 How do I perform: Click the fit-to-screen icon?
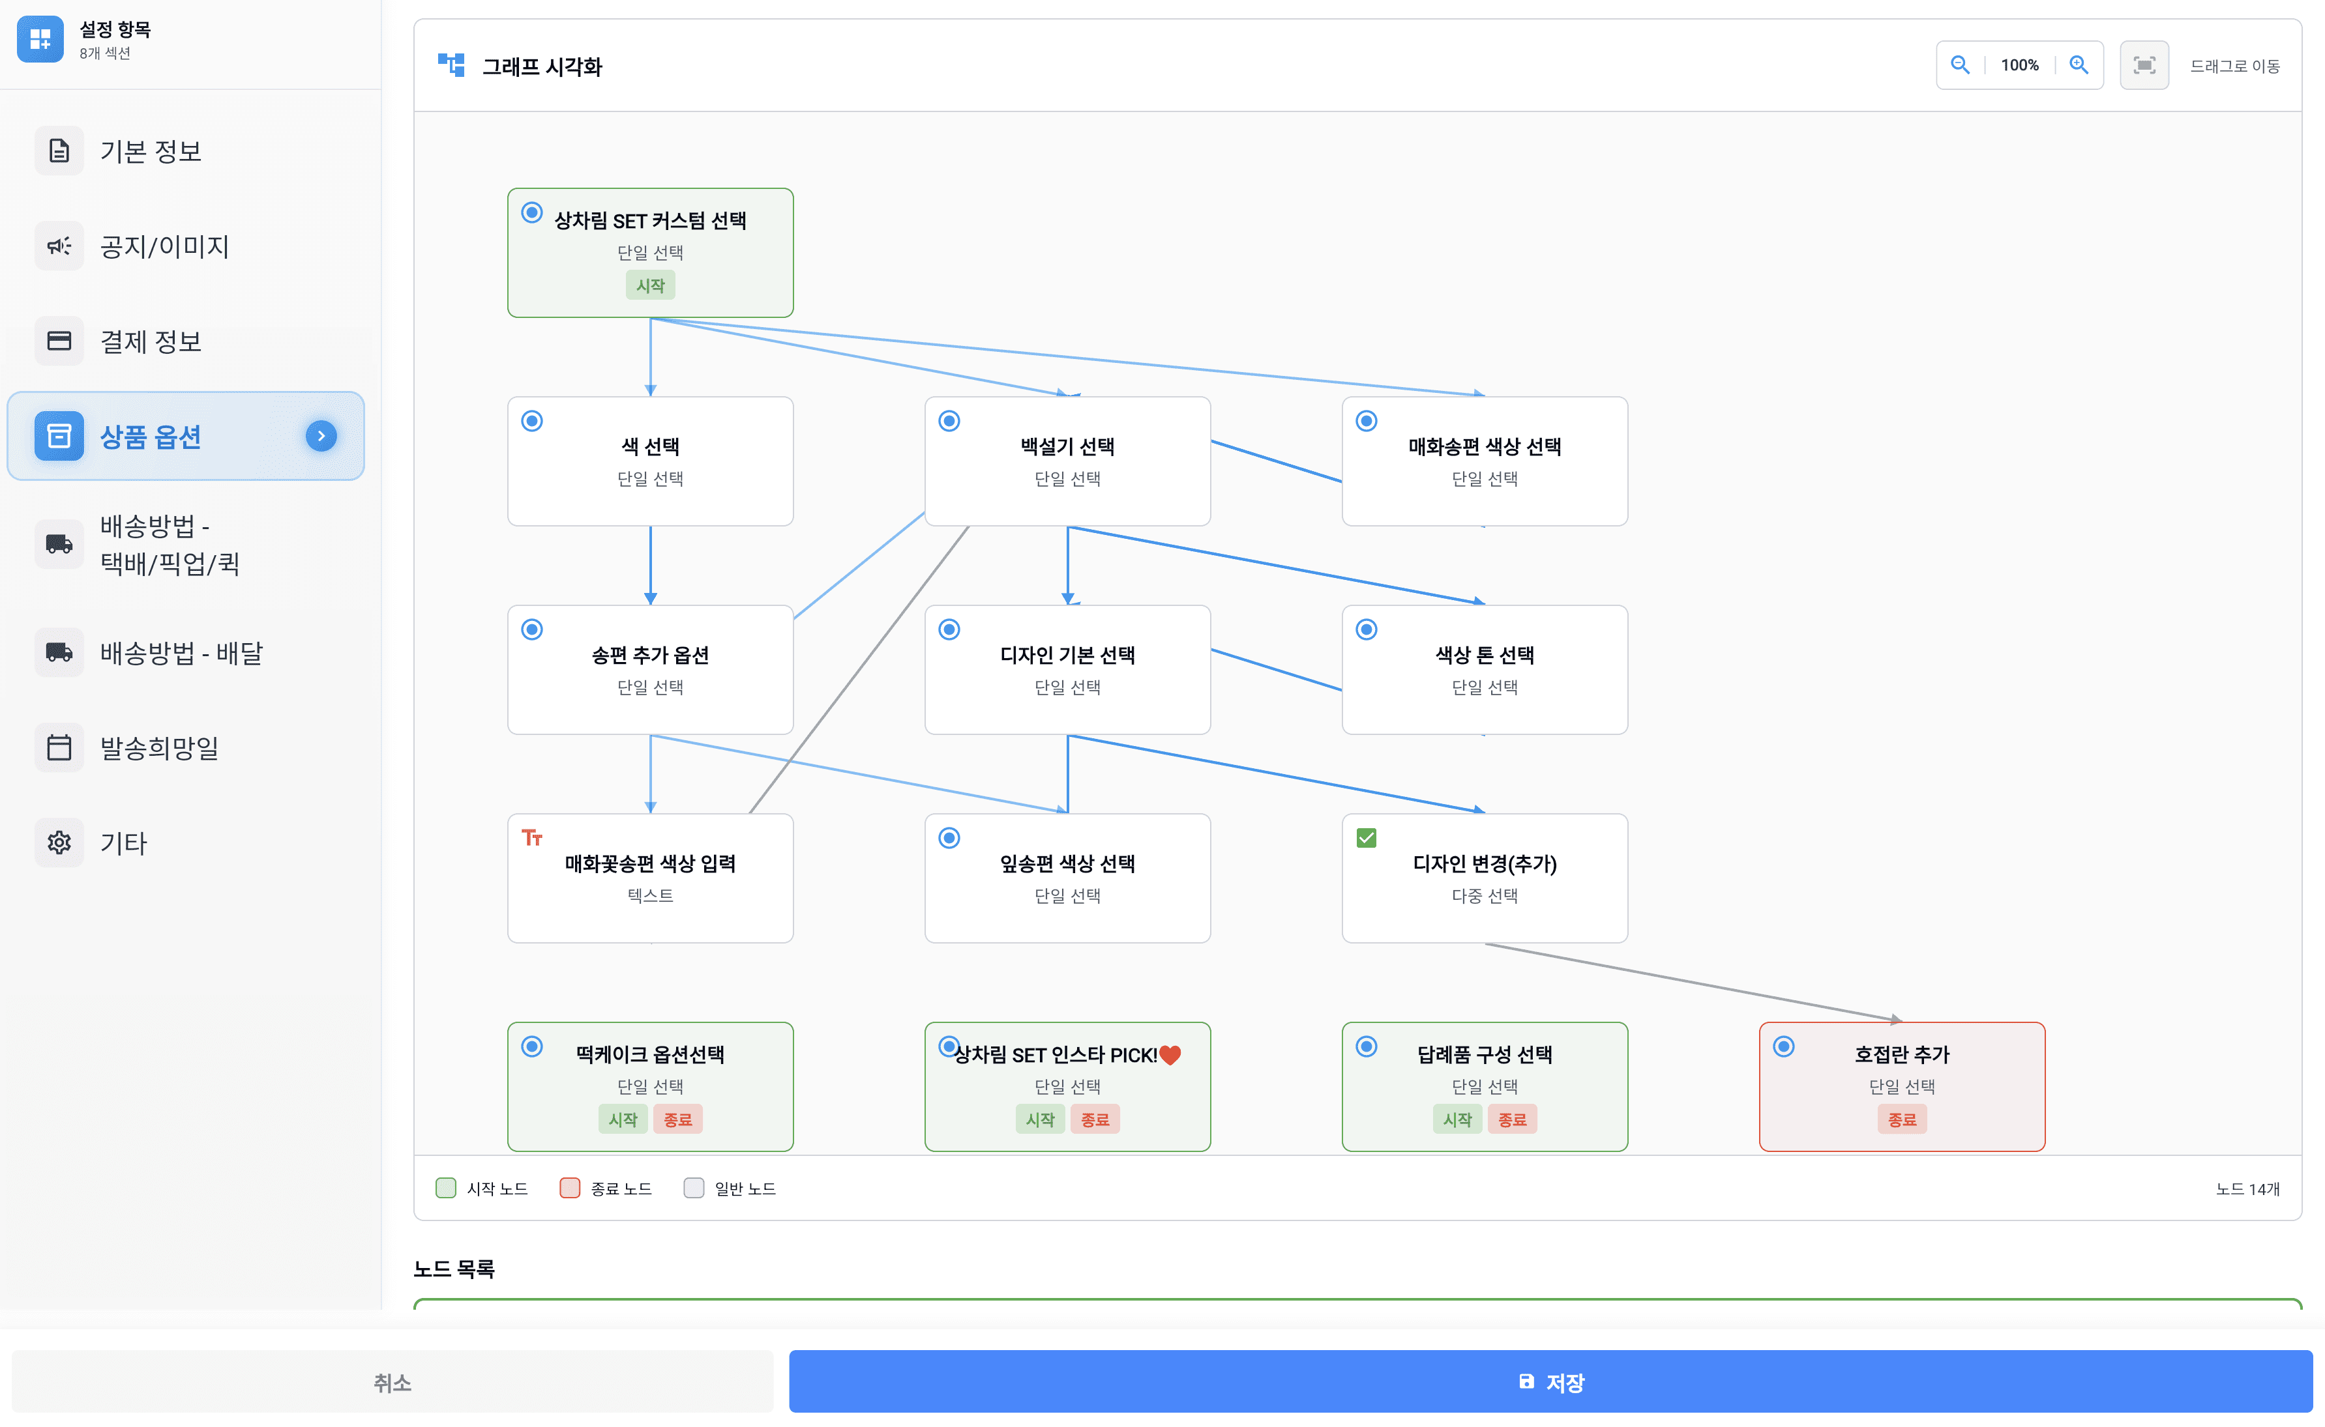(2144, 65)
